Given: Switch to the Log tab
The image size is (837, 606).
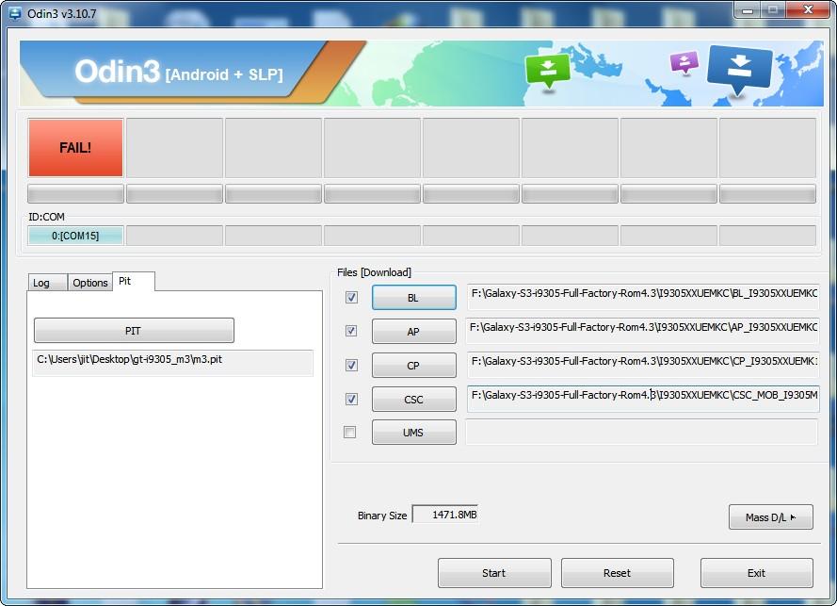Looking at the screenshot, I should click(47, 283).
